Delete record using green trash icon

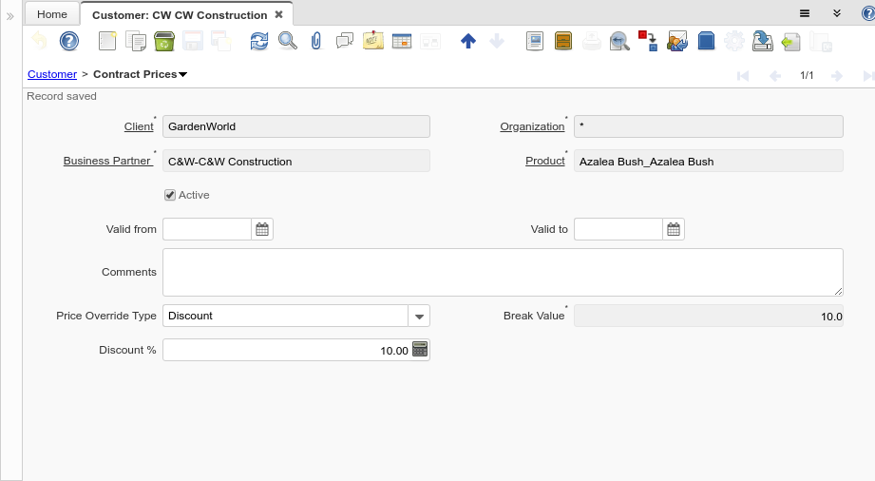pos(163,41)
